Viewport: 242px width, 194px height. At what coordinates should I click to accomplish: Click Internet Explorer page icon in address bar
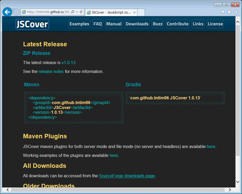pyautogui.click(x=24, y=12)
